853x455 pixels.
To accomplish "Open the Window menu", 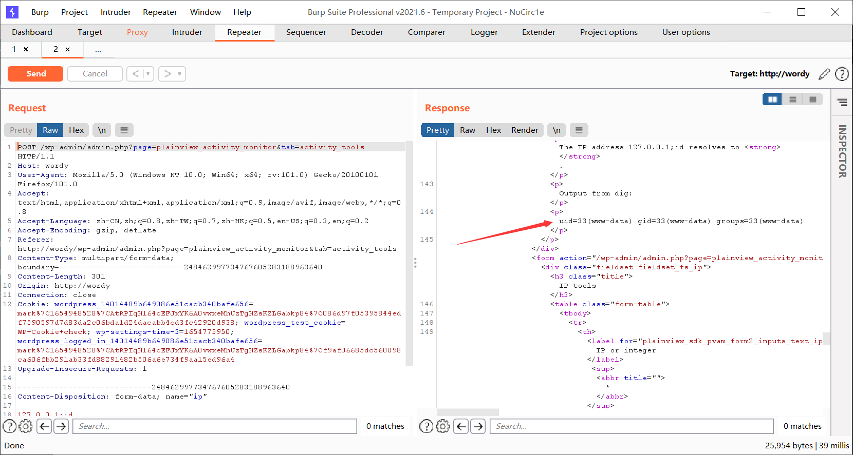I will click(206, 12).
